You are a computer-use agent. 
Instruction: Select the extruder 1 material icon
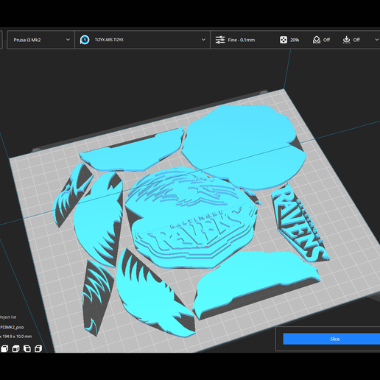85,40
